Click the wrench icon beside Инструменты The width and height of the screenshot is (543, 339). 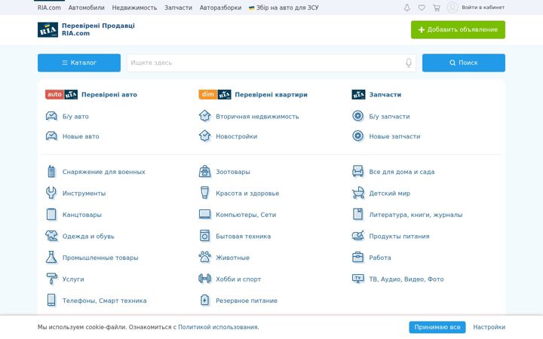pyautogui.click(x=51, y=193)
